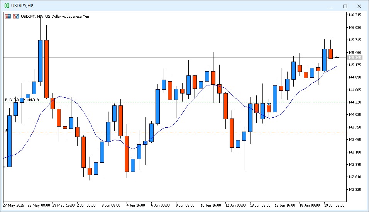Click the 143.750 price scale label
Screen dimensions: 369x212
tap(355, 127)
